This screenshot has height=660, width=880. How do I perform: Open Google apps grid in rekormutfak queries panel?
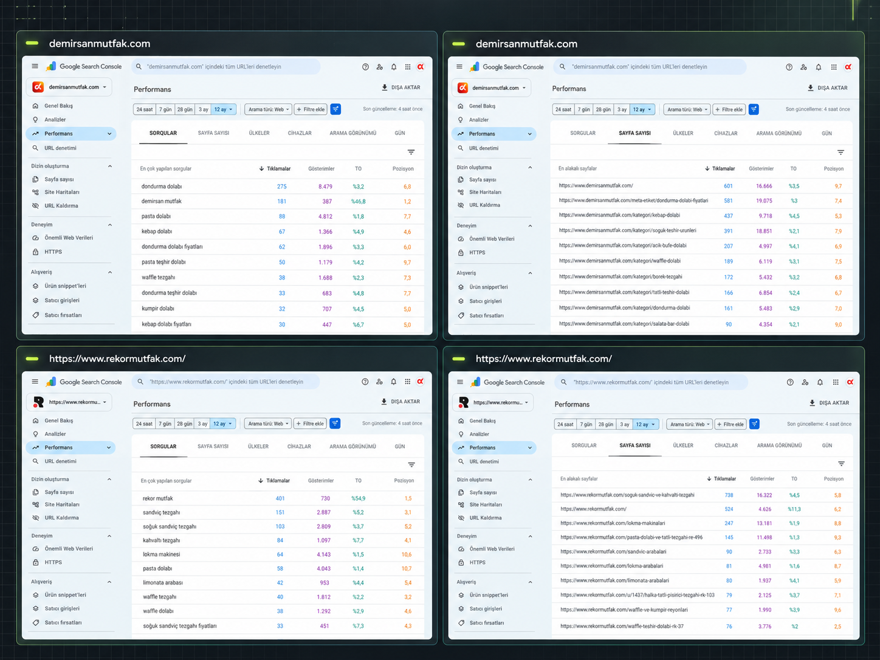coord(408,382)
